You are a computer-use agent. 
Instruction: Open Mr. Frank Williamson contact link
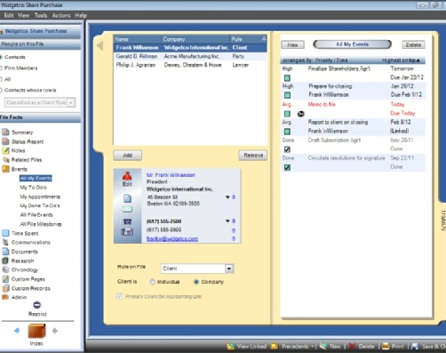coord(171,175)
